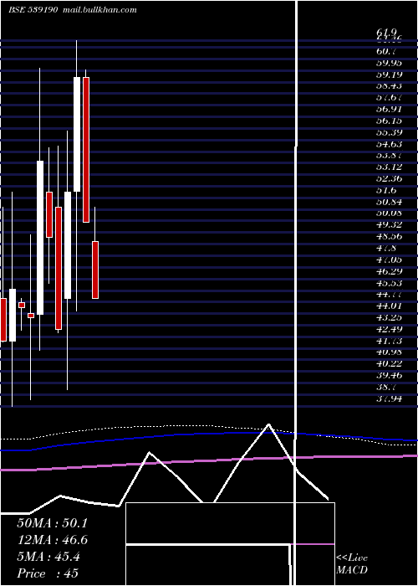This screenshot has height=586, width=418.
Task: Select the 57.67 price axis label
Action: 389,98
